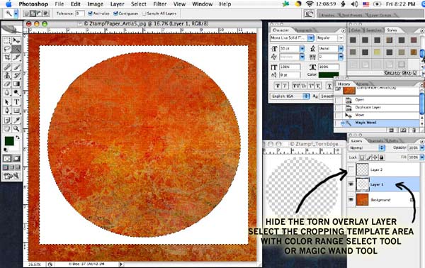Screen dimensions: 425x268
Task: Toggle lock transparent pixels in Layers
Action: point(362,157)
